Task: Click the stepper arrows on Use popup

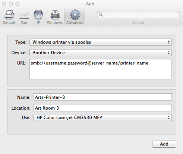Action: (168, 117)
